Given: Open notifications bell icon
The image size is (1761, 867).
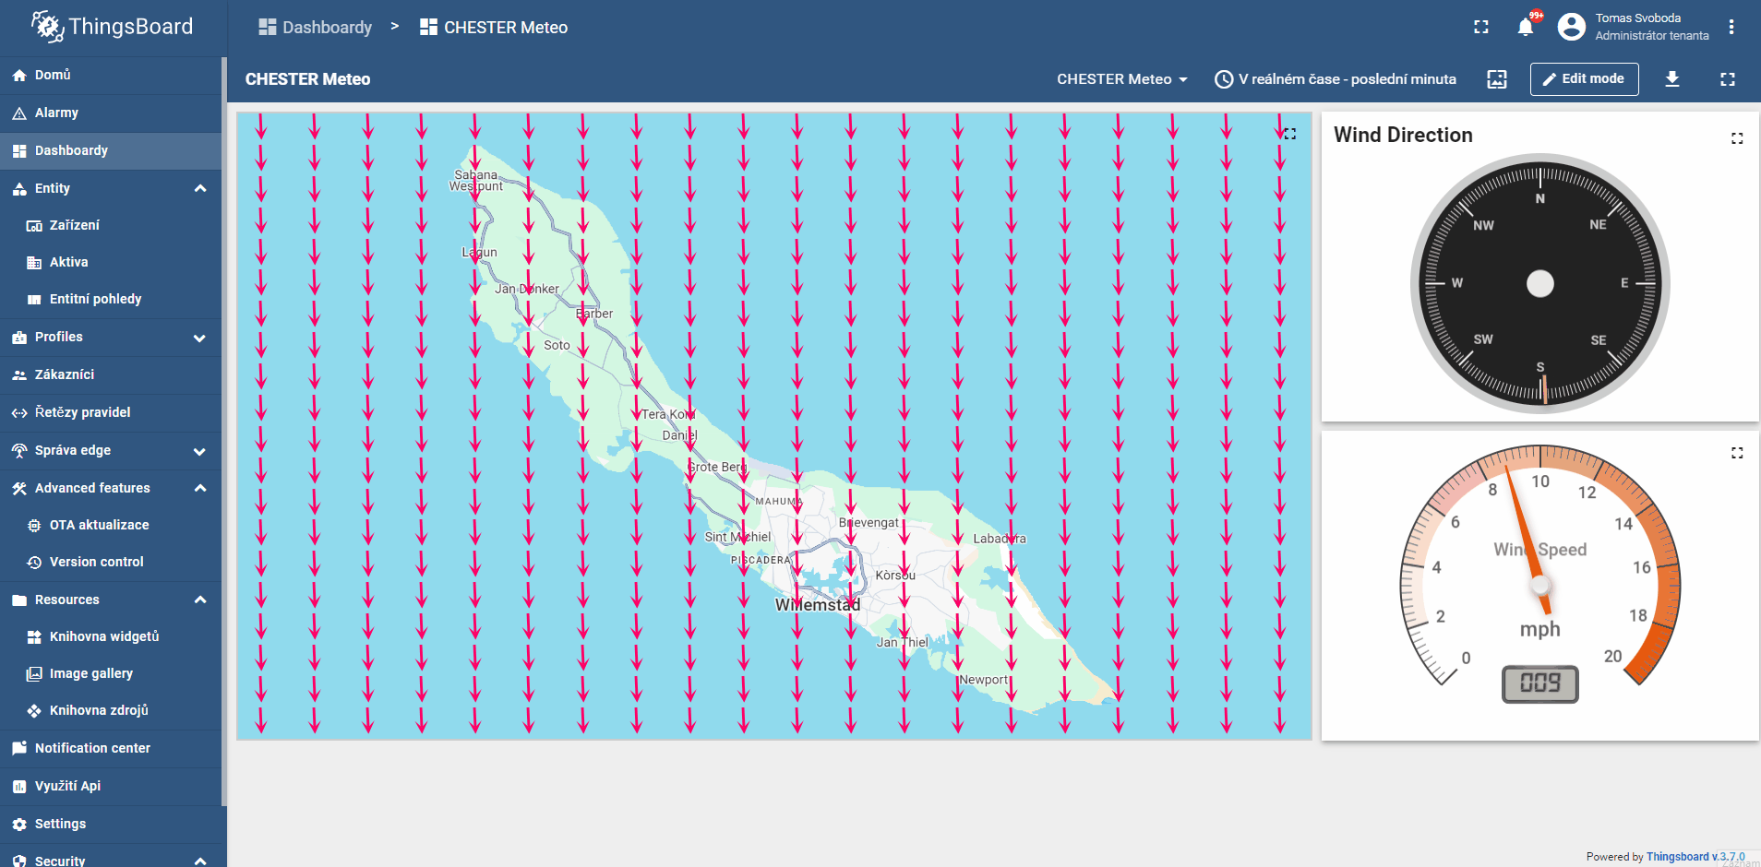Looking at the screenshot, I should coord(1526,27).
